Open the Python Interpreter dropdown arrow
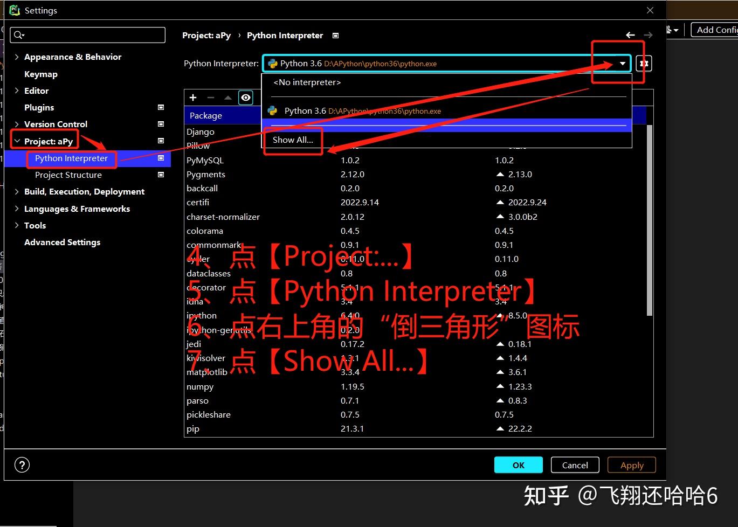The width and height of the screenshot is (738, 527). click(622, 63)
